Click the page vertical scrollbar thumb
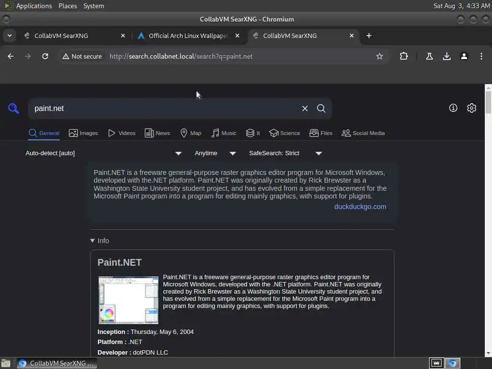The width and height of the screenshot is (492, 369). (488, 102)
